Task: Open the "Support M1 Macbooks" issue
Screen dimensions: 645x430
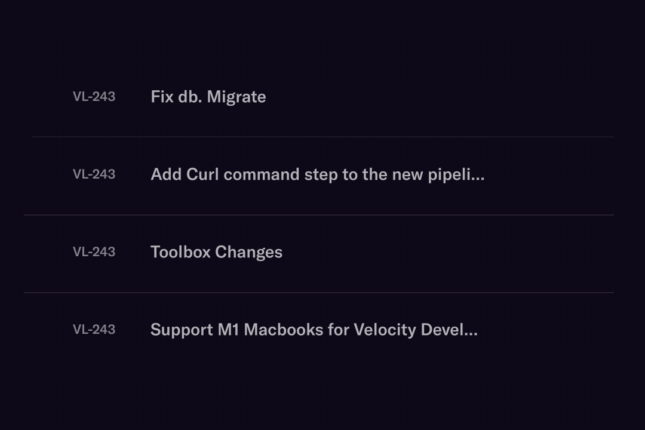Action: [x=314, y=330]
